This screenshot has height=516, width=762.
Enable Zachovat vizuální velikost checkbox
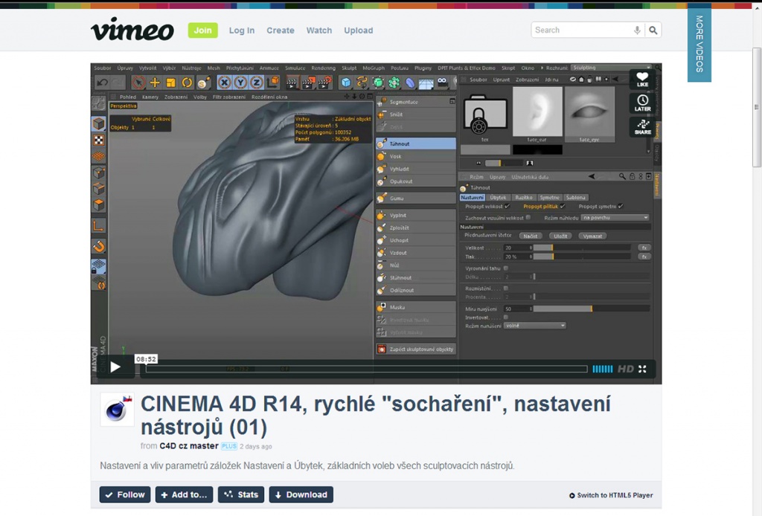[x=528, y=217]
